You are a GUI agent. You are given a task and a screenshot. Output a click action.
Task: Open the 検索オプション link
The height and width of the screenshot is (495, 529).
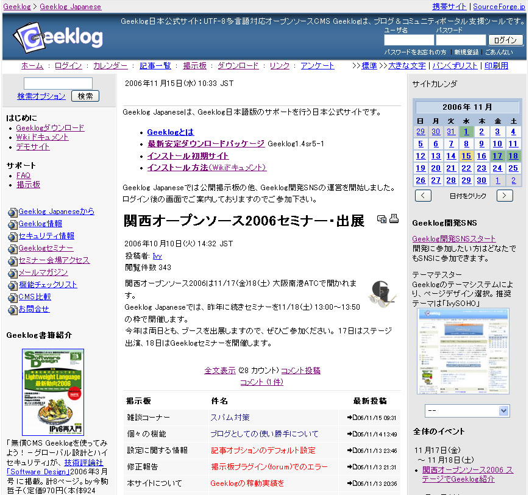(x=41, y=96)
